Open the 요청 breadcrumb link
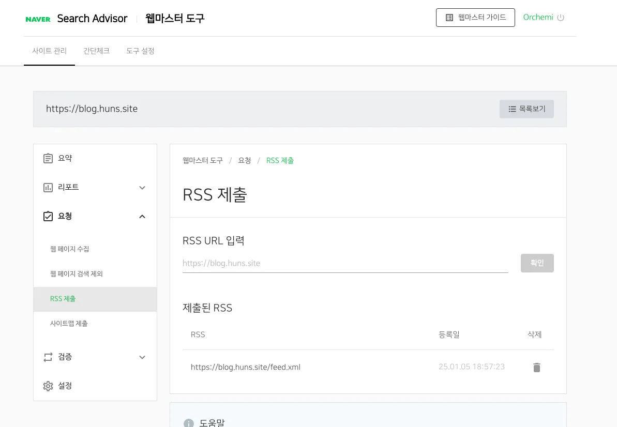Viewport: 617px width, 427px height. (x=244, y=160)
